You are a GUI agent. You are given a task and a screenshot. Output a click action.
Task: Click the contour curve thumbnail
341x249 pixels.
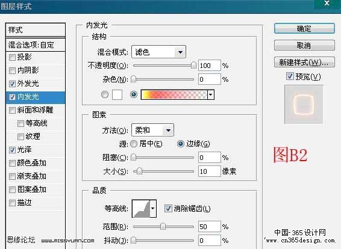pyautogui.click(x=141, y=209)
